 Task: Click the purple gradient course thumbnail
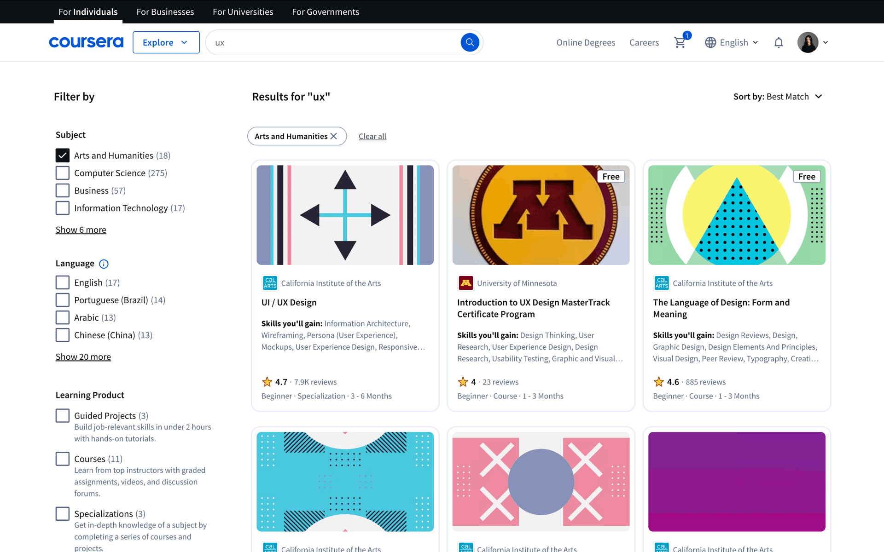737,482
